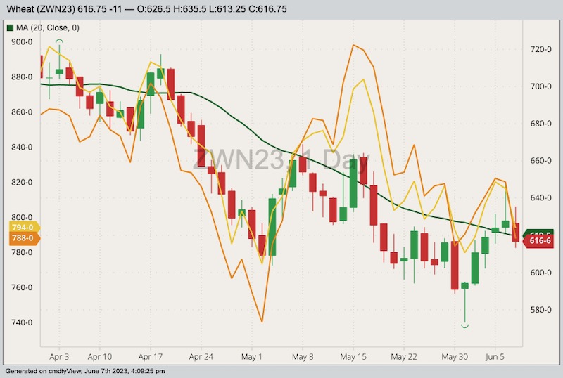Click the orange line trough near May 1
Viewport: 563px width, 378px height.
tap(262, 322)
